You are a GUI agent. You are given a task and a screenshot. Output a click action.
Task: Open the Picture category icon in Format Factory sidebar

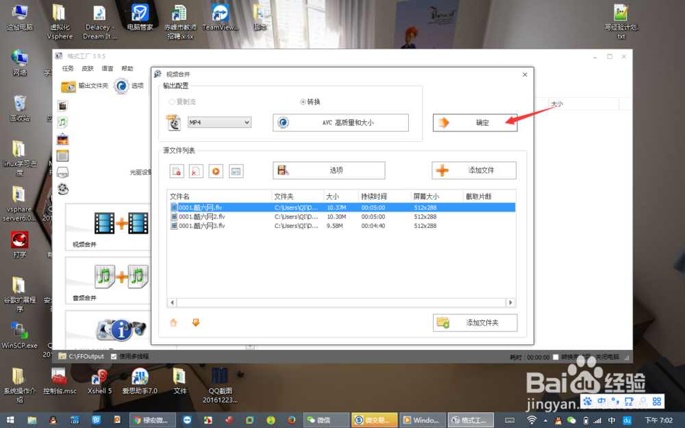pyautogui.click(x=62, y=139)
